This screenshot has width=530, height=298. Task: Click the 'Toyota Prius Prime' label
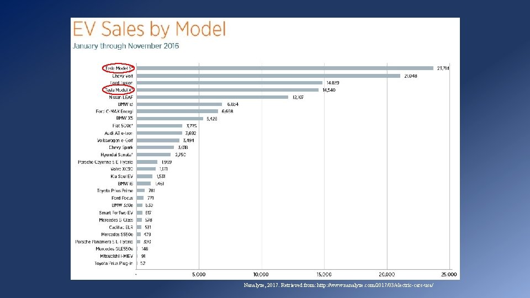point(115,190)
